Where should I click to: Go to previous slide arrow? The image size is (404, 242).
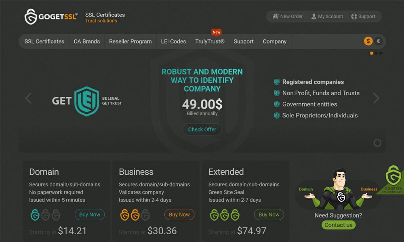pyautogui.click(x=28, y=98)
